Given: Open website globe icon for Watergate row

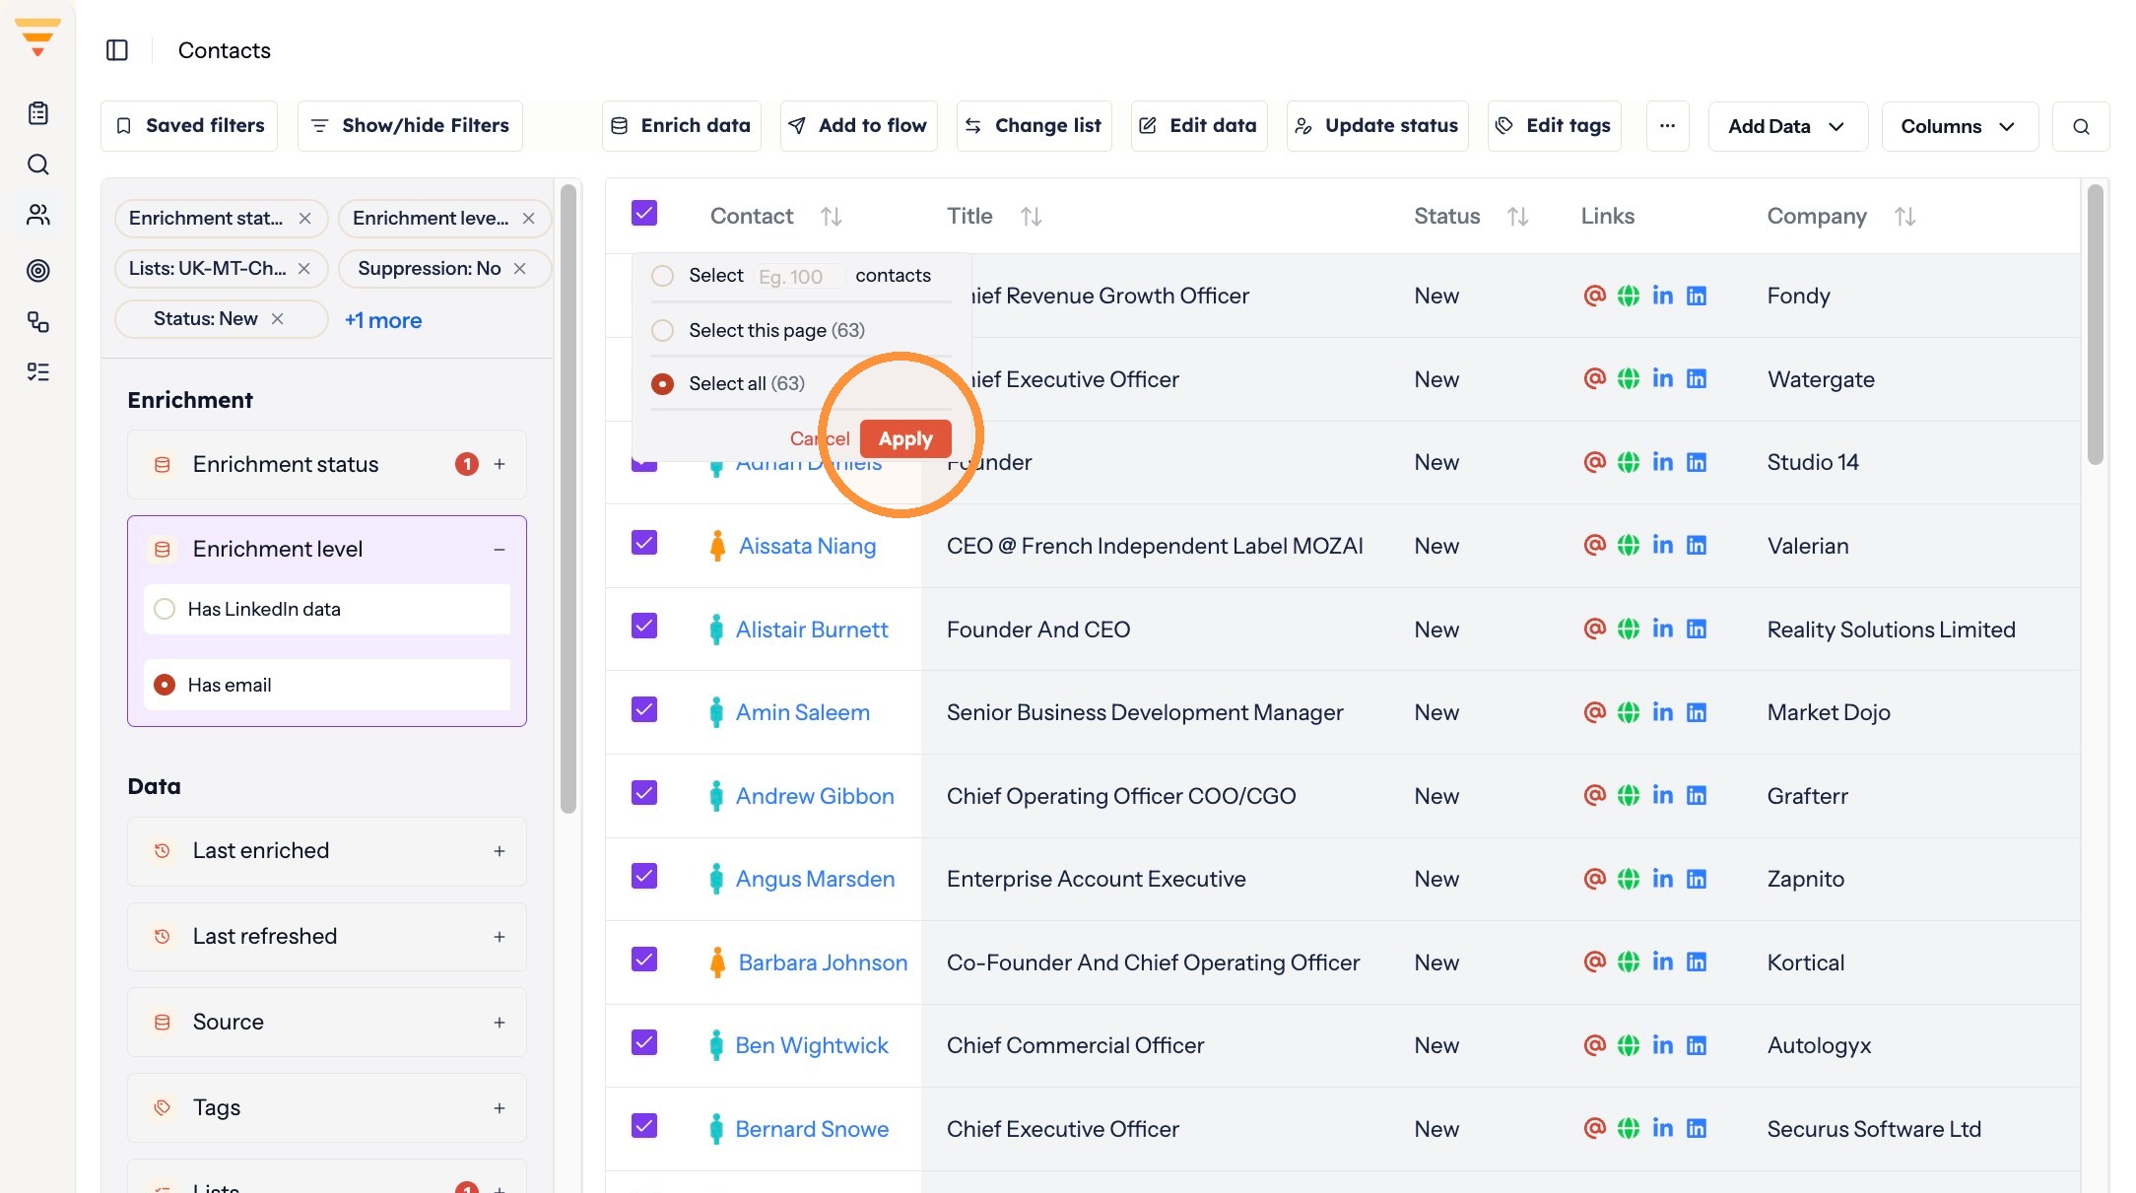Looking at the screenshot, I should pyautogui.click(x=1629, y=379).
